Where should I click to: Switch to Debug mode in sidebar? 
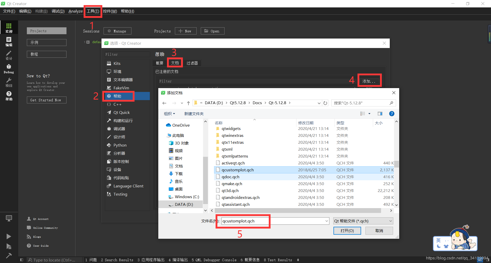9,68
